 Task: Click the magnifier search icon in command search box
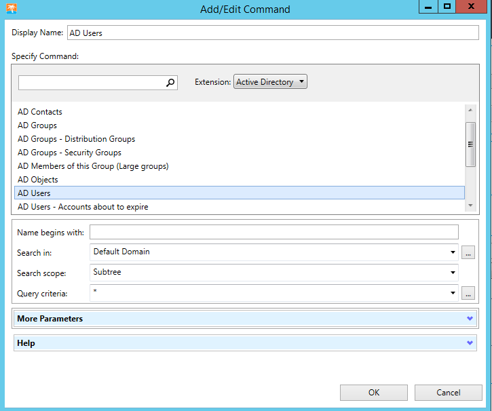tap(170, 83)
